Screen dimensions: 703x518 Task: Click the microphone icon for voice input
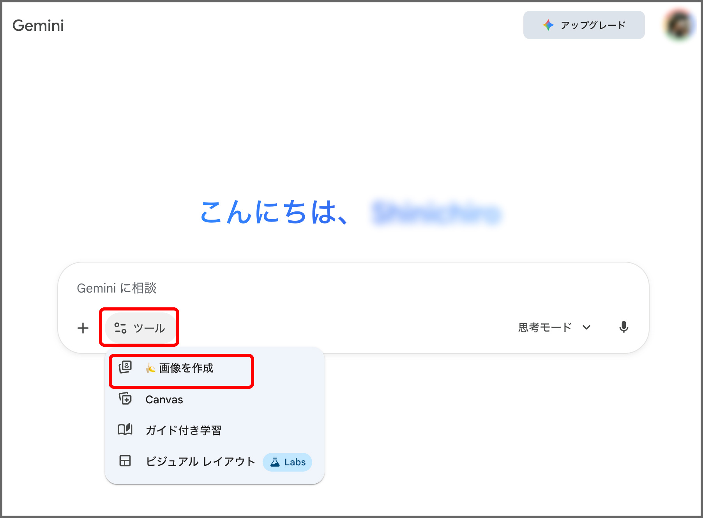[x=624, y=327]
